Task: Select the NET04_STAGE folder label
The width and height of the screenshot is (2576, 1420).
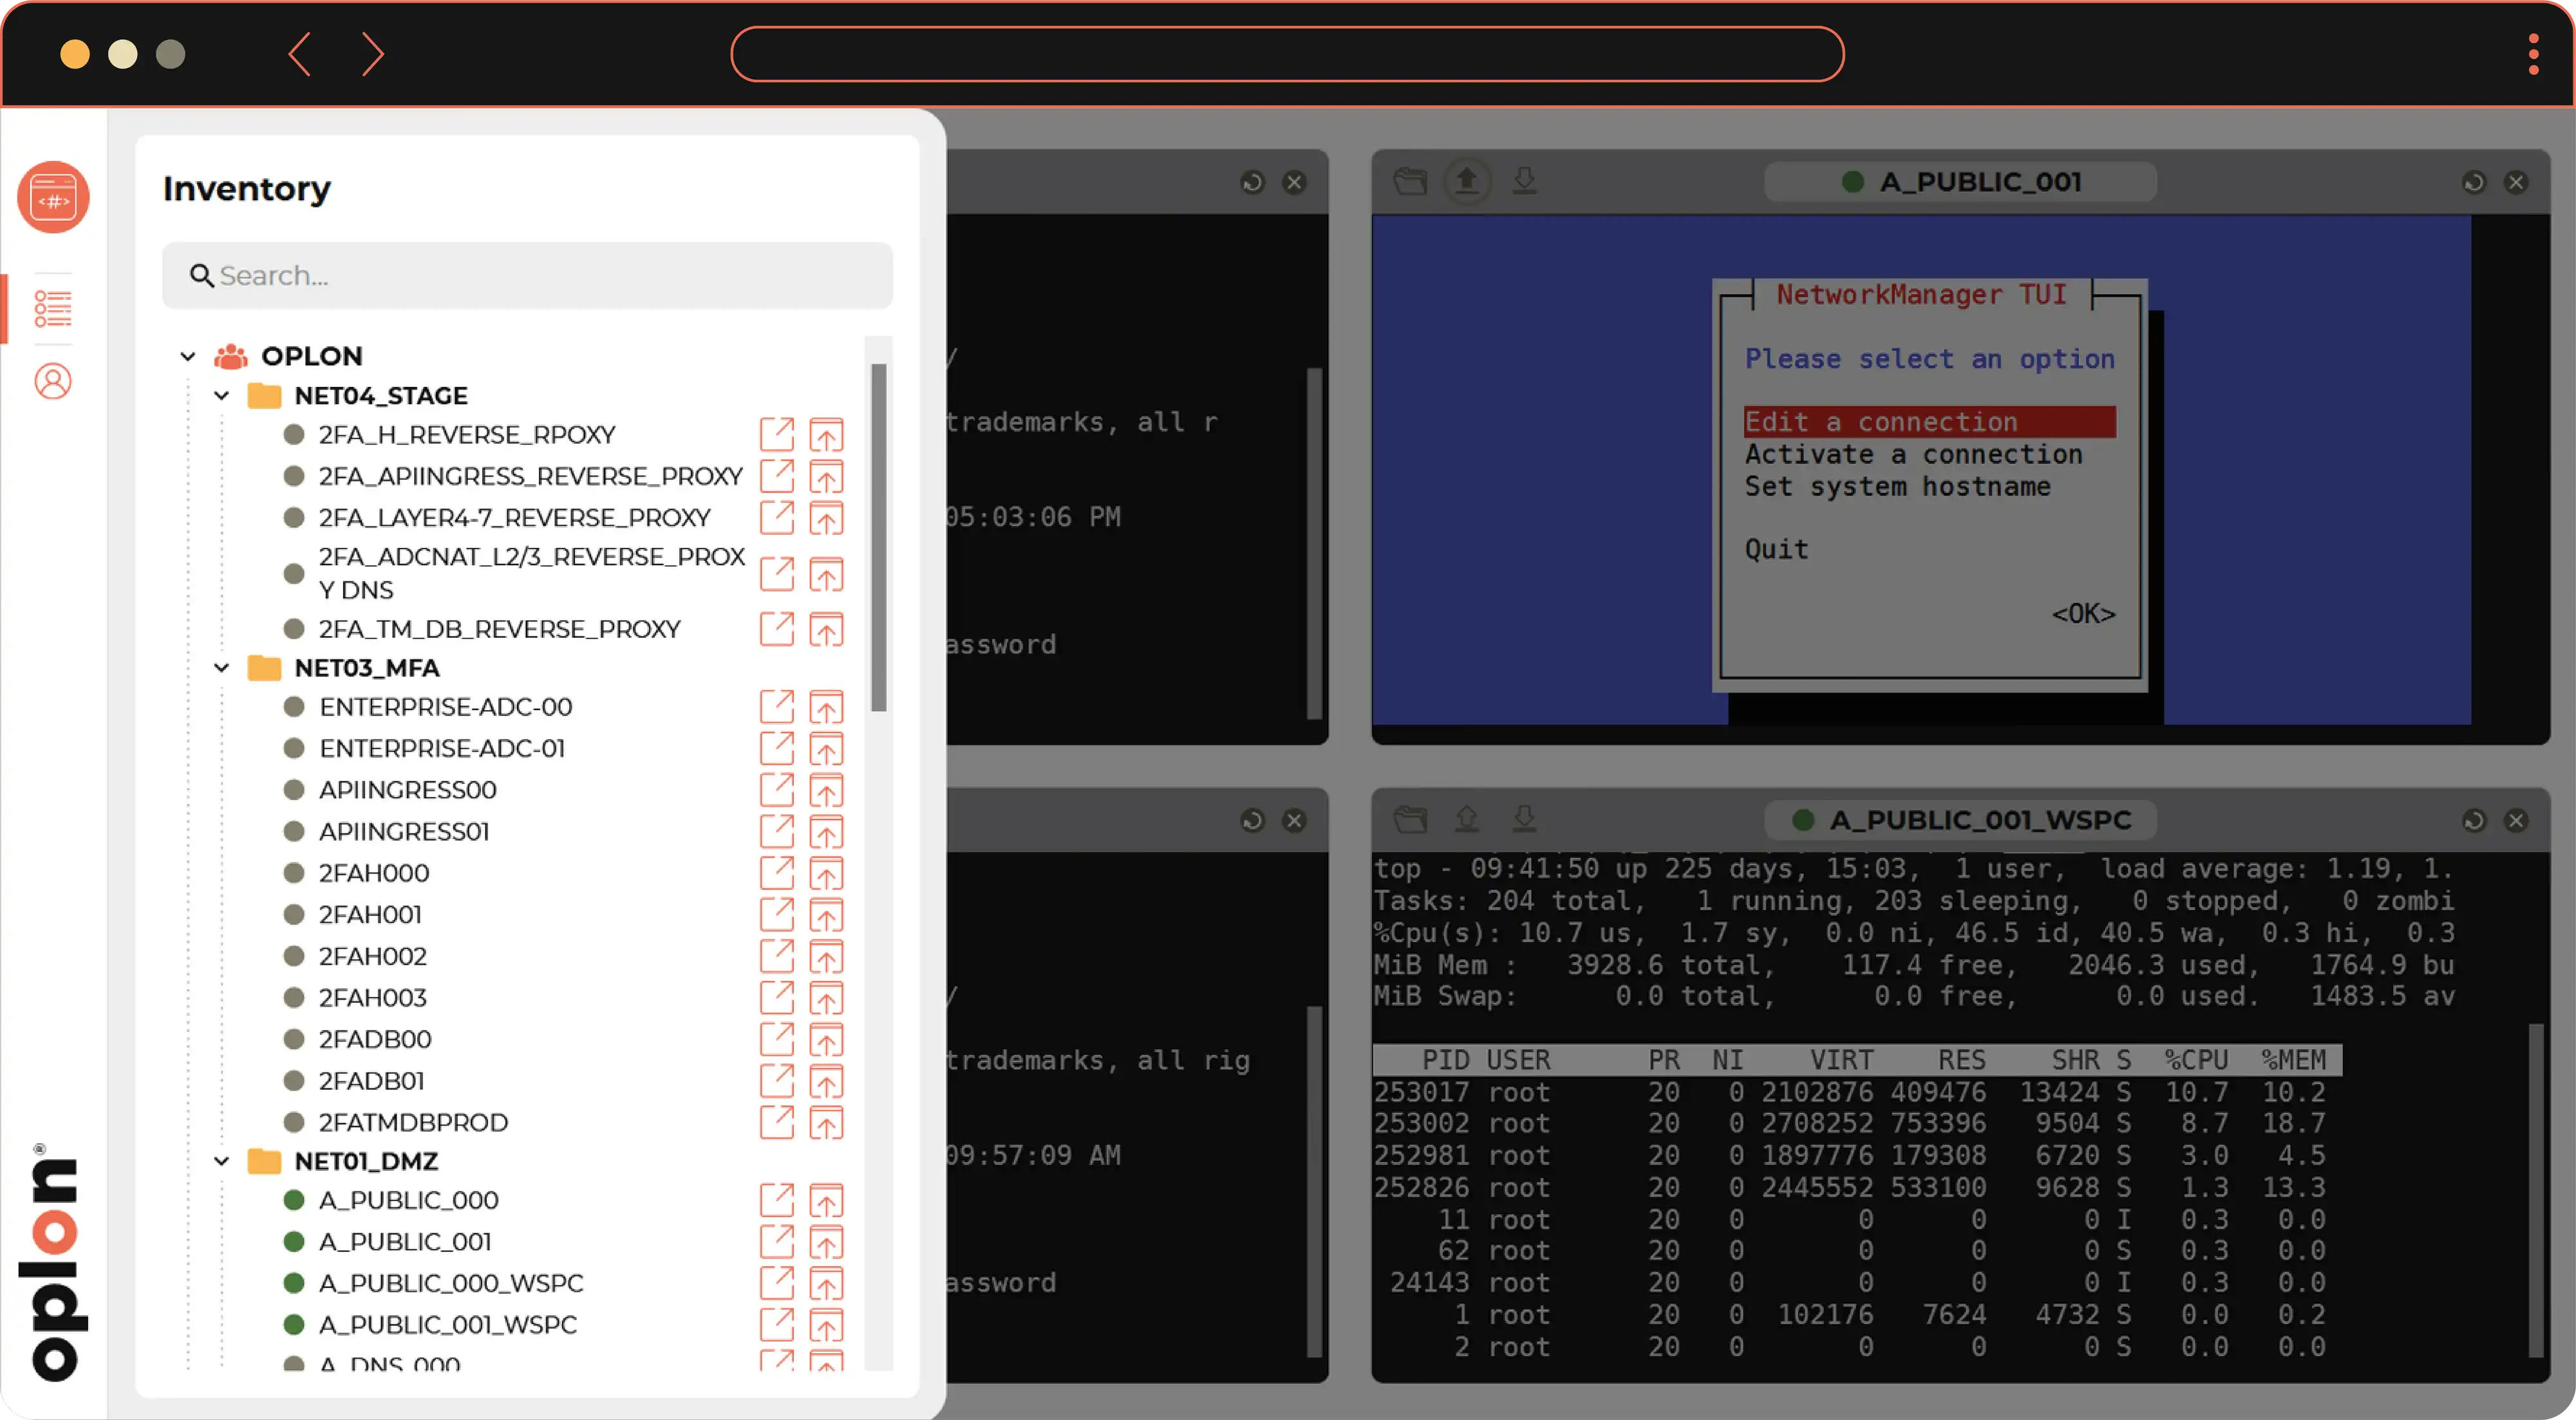Action: coord(381,396)
